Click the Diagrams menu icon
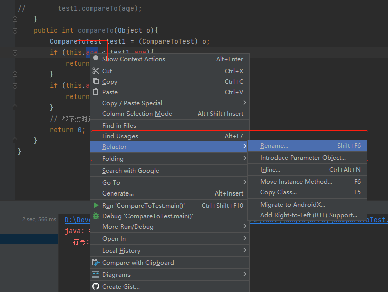 pos(96,274)
